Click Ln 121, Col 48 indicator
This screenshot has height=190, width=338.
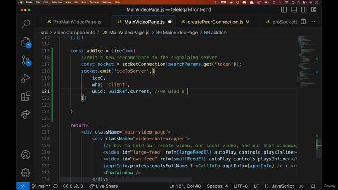pyautogui.click(x=185, y=186)
